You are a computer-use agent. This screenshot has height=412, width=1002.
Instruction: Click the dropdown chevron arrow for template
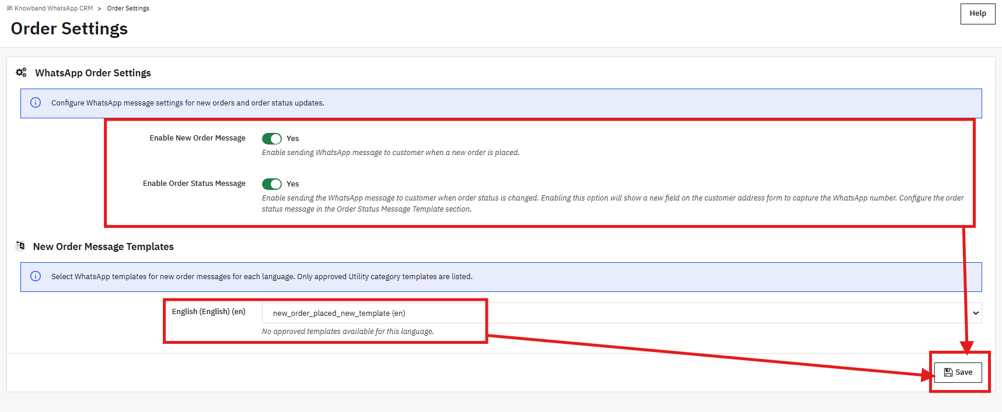975,313
